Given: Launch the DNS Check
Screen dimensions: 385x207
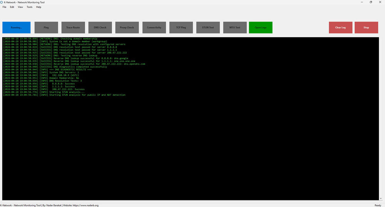Looking at the screenshot, I should pyautogui.click(x=100, y=27).
